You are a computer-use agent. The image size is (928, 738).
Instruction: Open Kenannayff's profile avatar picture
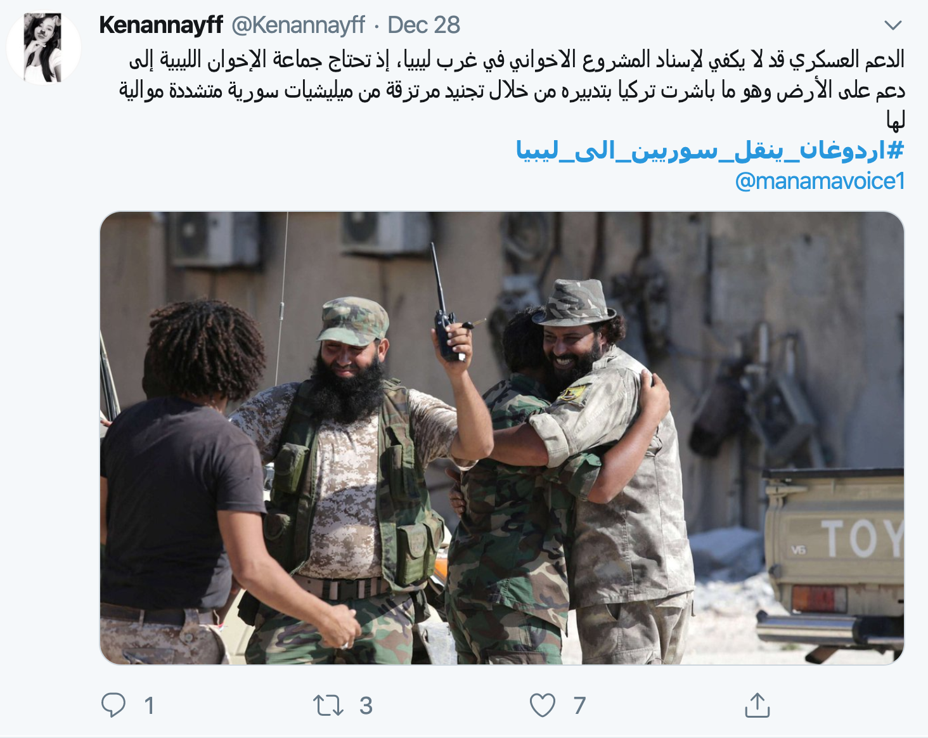(x=44, y=48)
